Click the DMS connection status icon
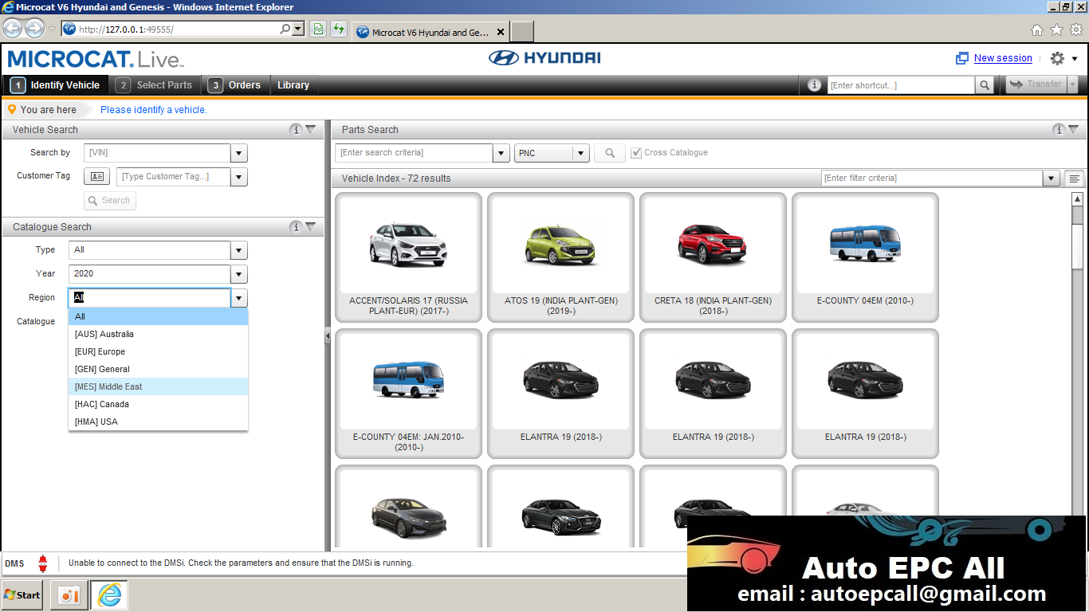The height and width of the screenshot is (612, 1089). pyautogui.click(x=43, y=563)
